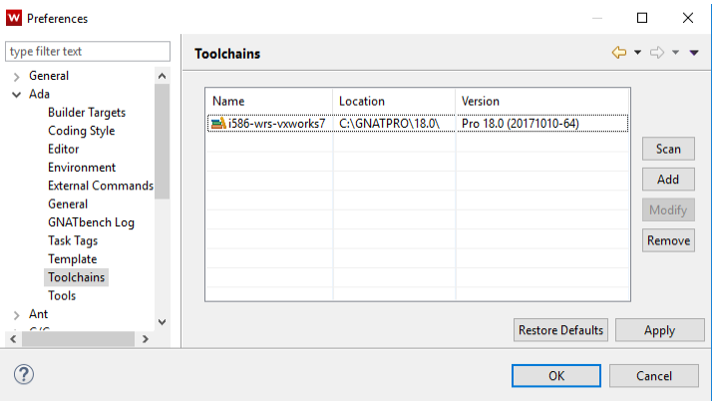
Task: Click the back navigation arrow icon
Action: pyautogui.click(x=619, y=53)
